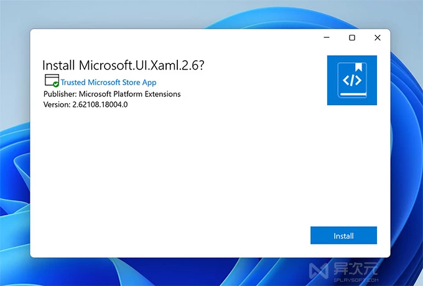Screen dimensions: 423x286
Task: Close the installer dialog
Action: coord(378,38)
